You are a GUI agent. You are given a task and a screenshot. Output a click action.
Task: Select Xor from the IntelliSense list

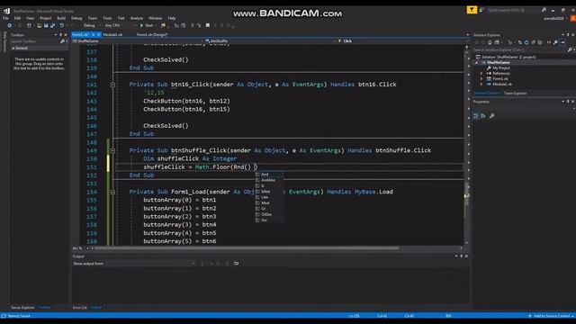click(269, 220)
